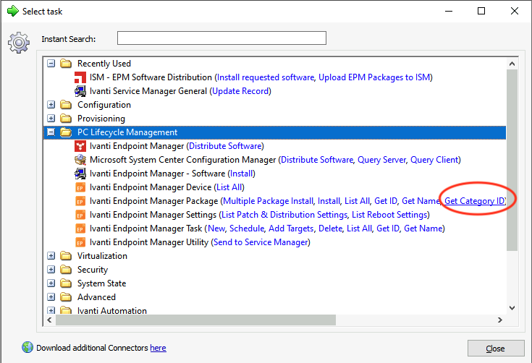Expand the Security node
532x363 pixels.
click(x=51, y=270)
